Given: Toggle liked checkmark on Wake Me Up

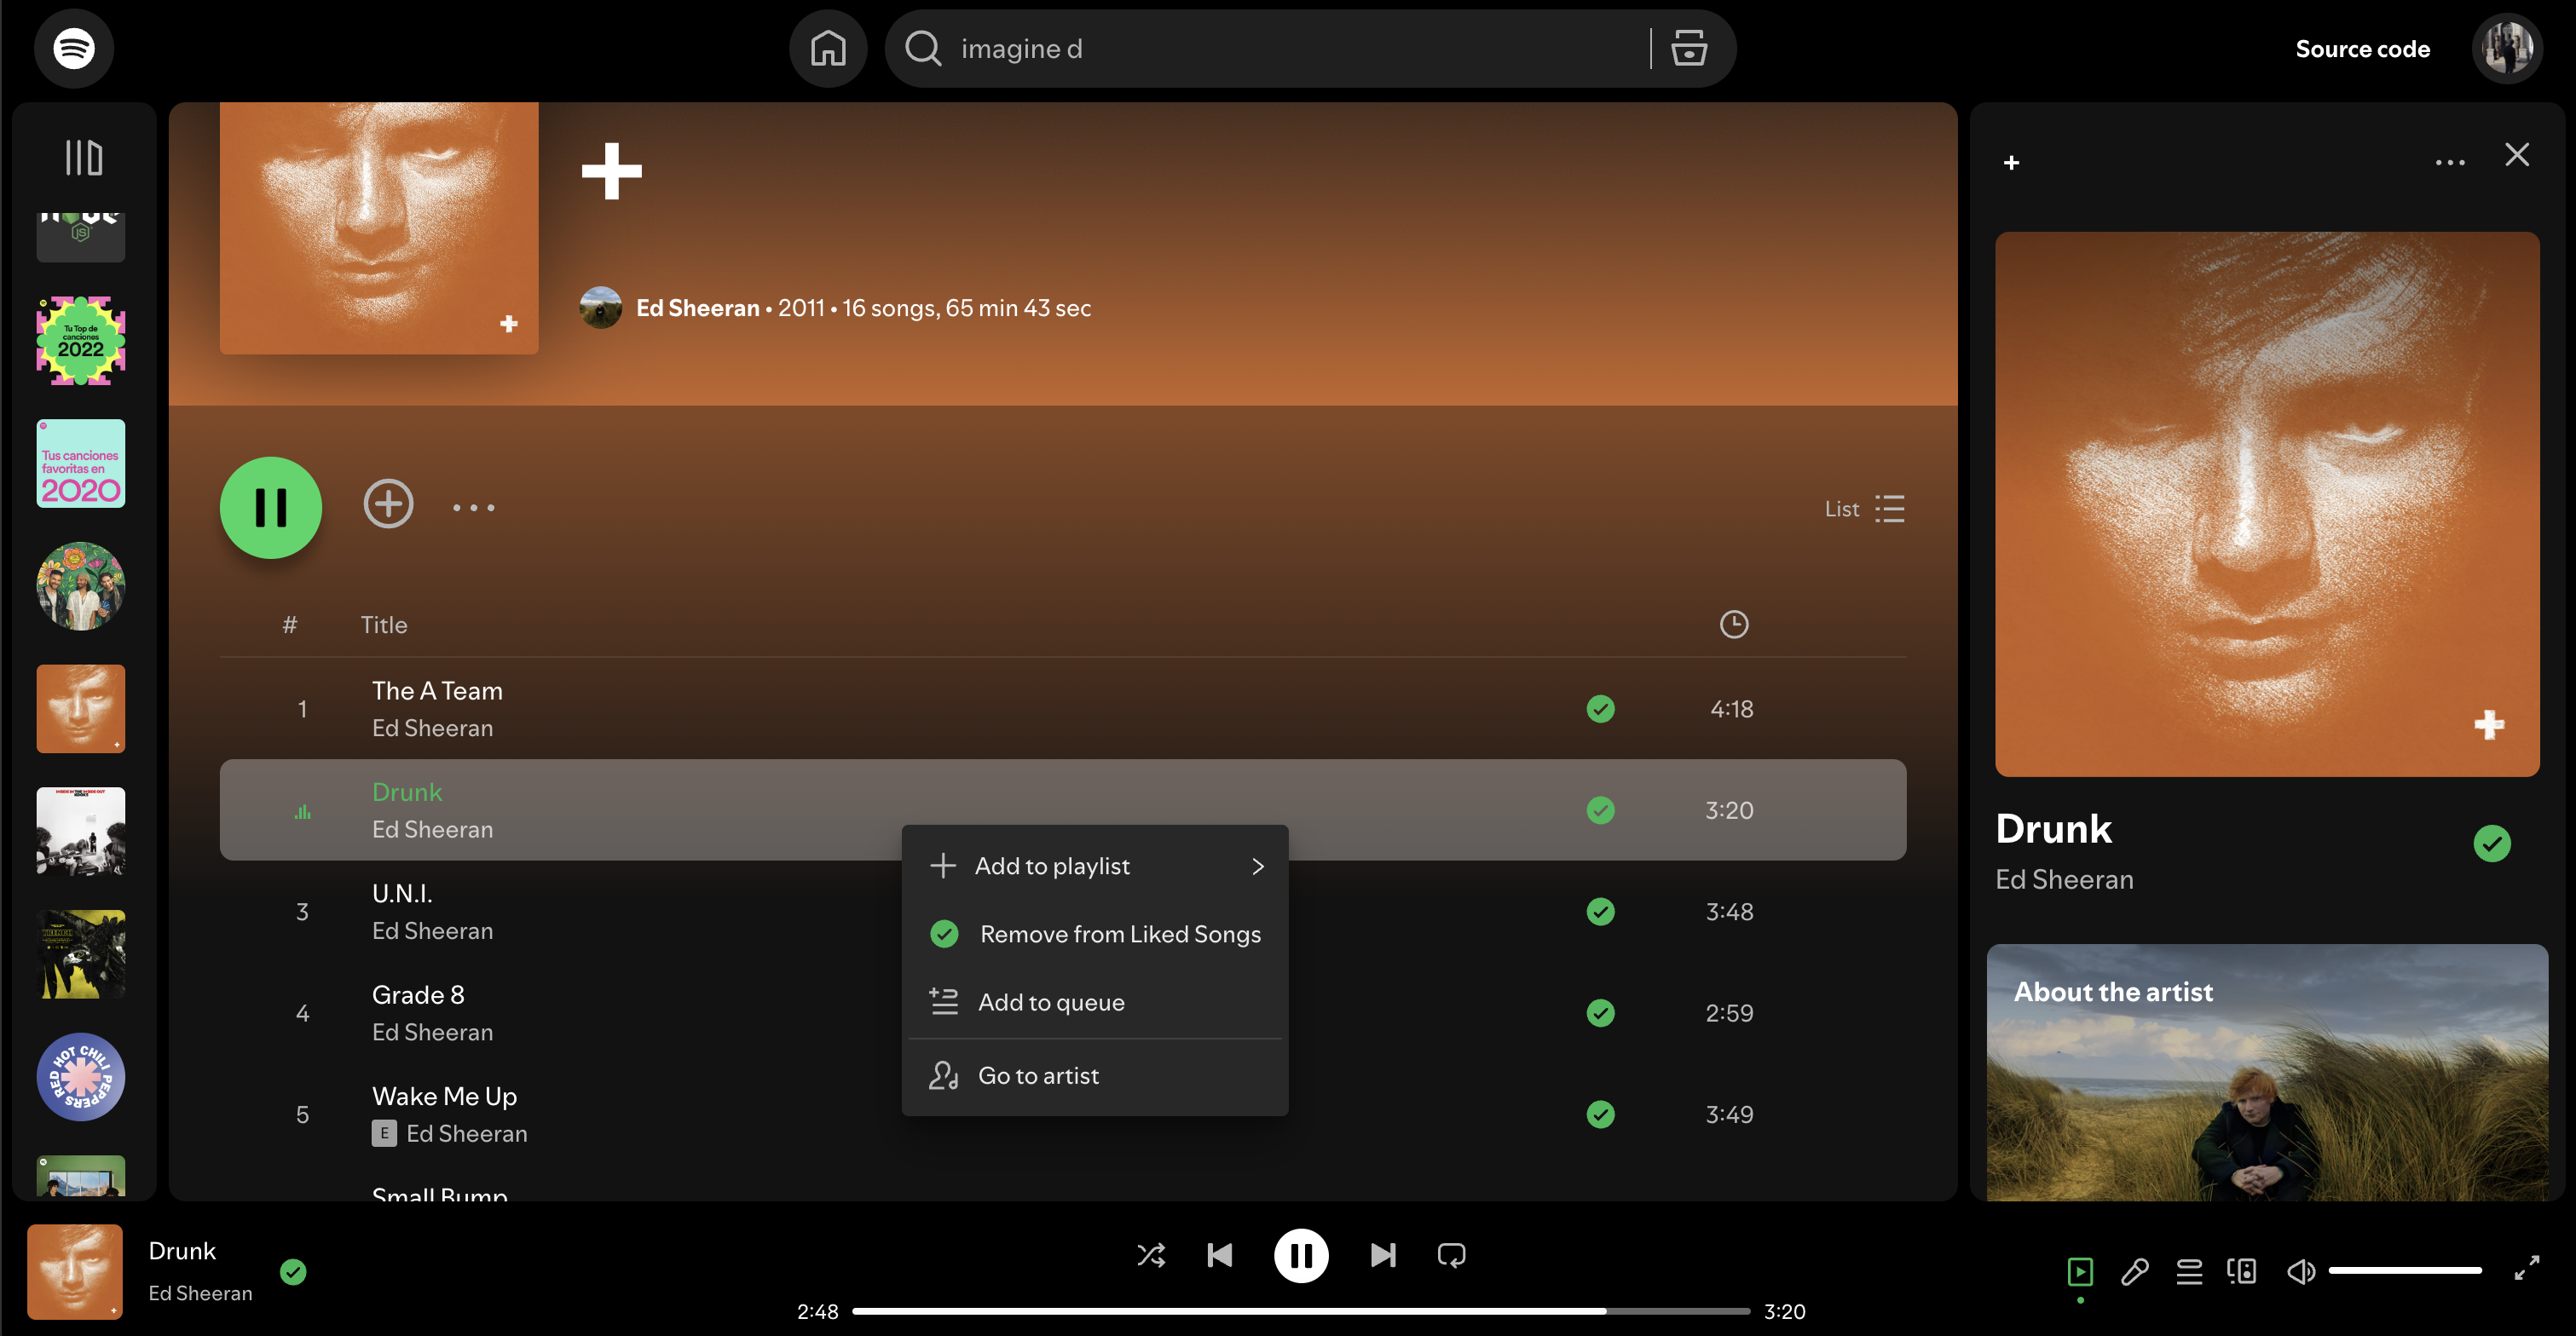Looking at the screenshot, I should 1600,1114.
